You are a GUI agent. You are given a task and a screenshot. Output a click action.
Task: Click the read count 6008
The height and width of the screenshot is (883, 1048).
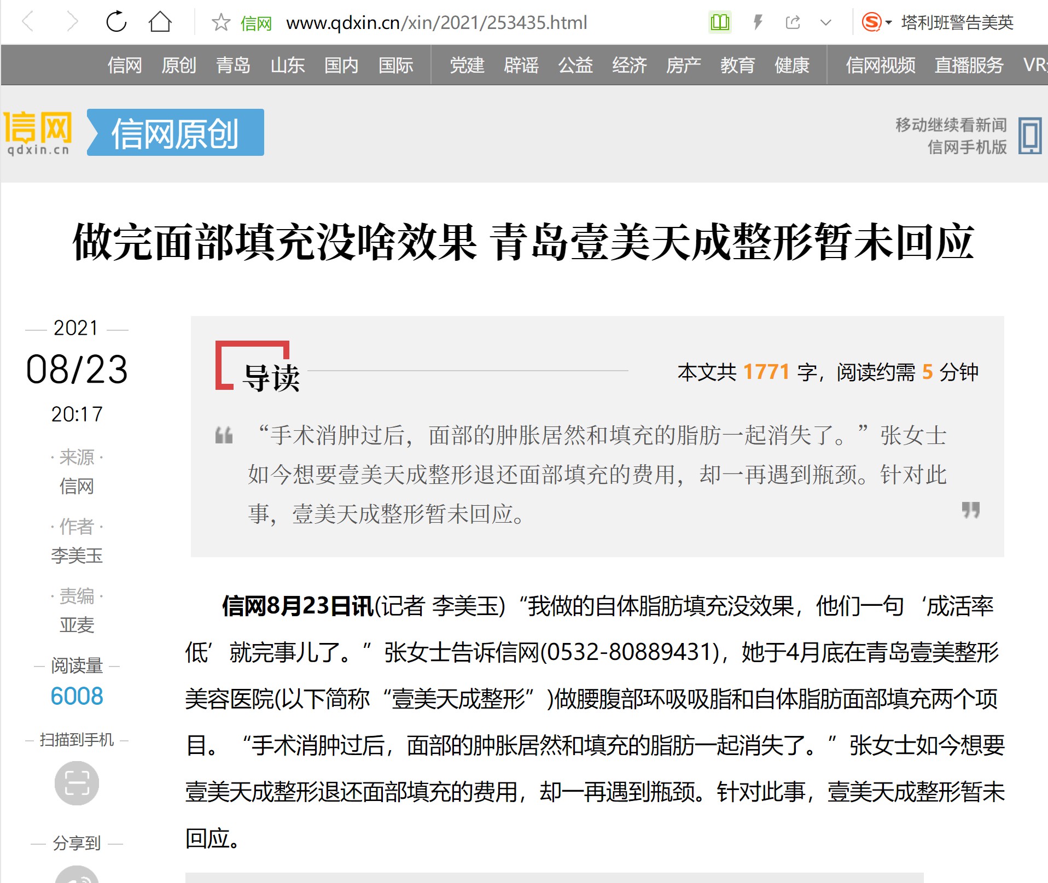[77, 696]
